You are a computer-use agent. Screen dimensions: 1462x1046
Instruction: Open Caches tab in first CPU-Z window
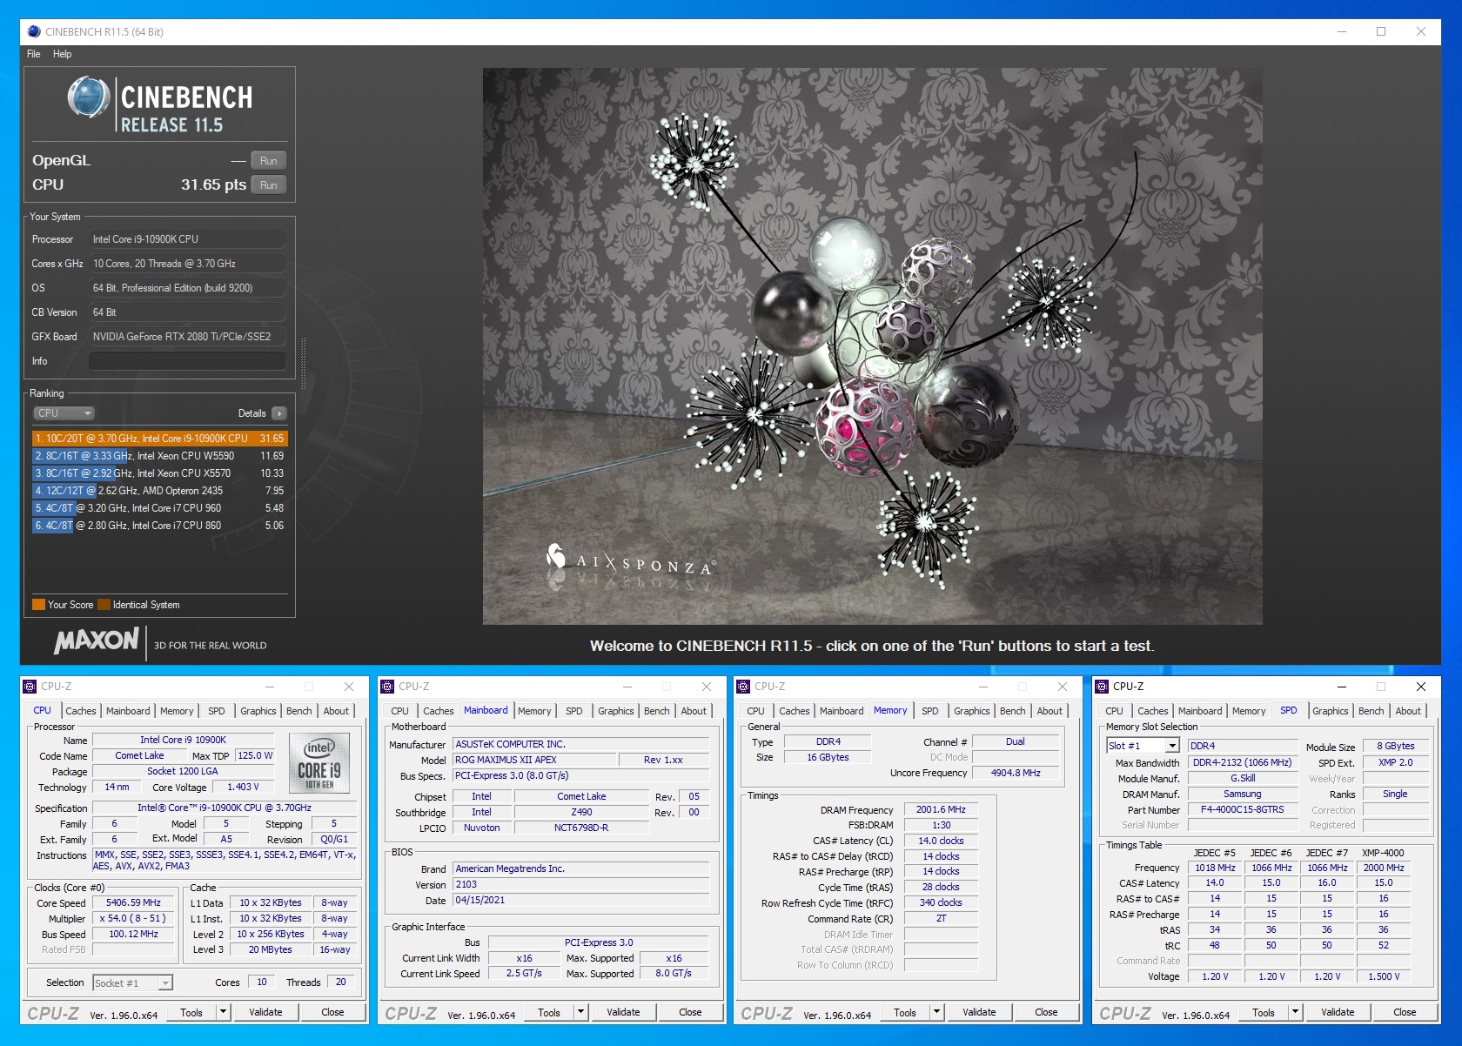81,711
